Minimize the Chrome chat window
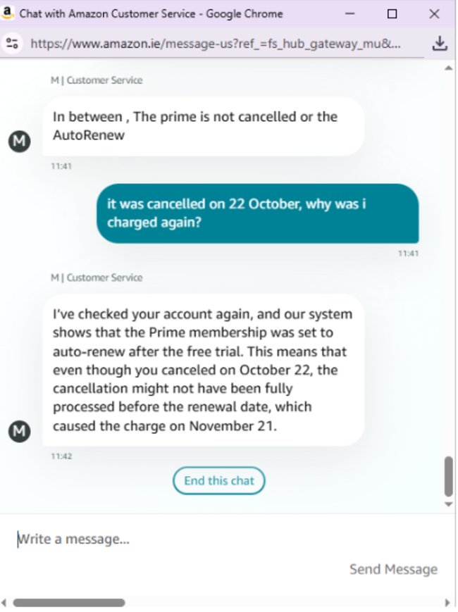 [350, 13]
